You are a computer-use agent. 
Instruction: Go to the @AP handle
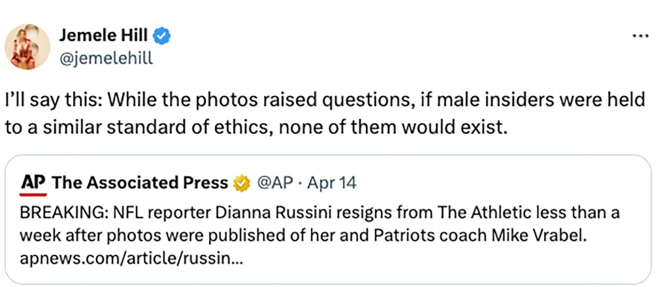pyautogui.click(x=274, y=184)
